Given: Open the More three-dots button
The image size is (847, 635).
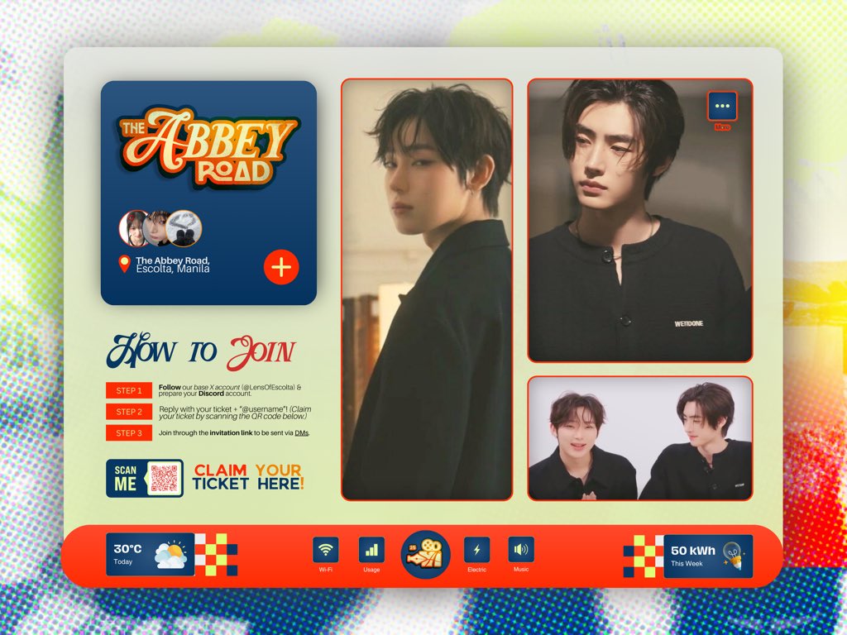Looking at the screenshot, I should pos(722,106).
